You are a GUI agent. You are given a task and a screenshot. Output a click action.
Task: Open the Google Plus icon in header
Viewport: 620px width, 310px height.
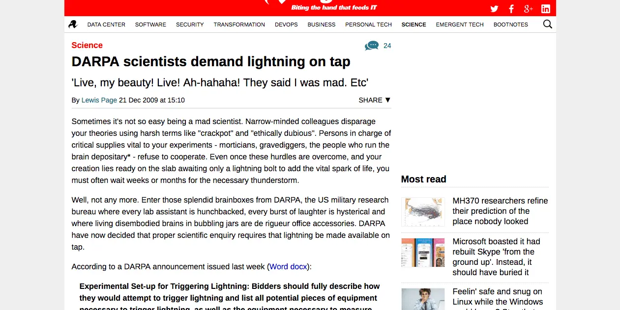pos(529,9)
